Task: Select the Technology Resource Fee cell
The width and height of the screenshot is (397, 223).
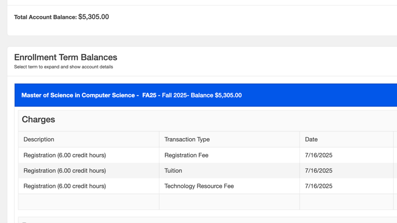Action: (x=199, y=186)
